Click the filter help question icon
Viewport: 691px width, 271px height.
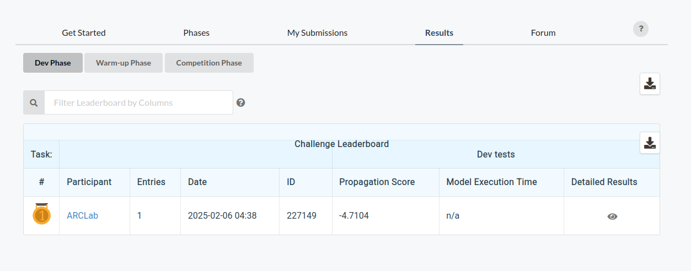[240, 102]
